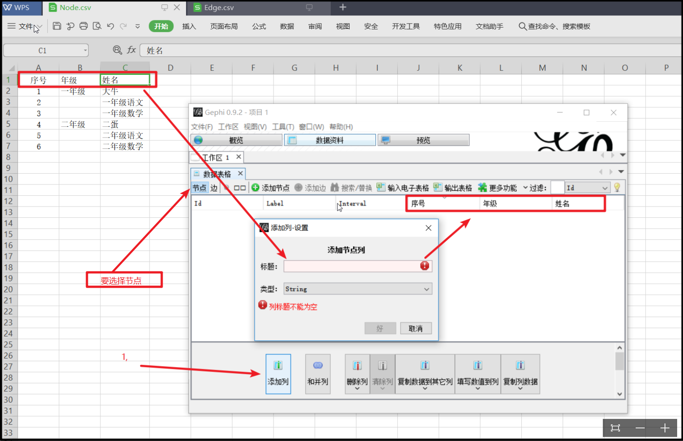This screenshot has height=441, width=683.
Task: Click the 标题 text input field
Action: pos(358,266)
